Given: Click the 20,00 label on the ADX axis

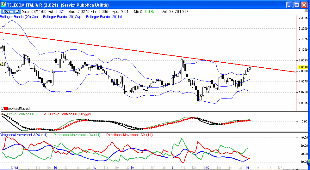Looking at the screenshot, I should click(x=304, y=154).
